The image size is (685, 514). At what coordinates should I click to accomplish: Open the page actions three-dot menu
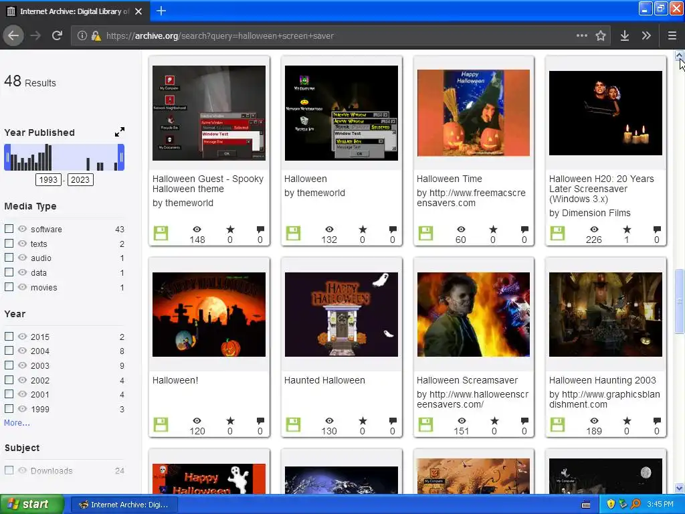point(582,35)
